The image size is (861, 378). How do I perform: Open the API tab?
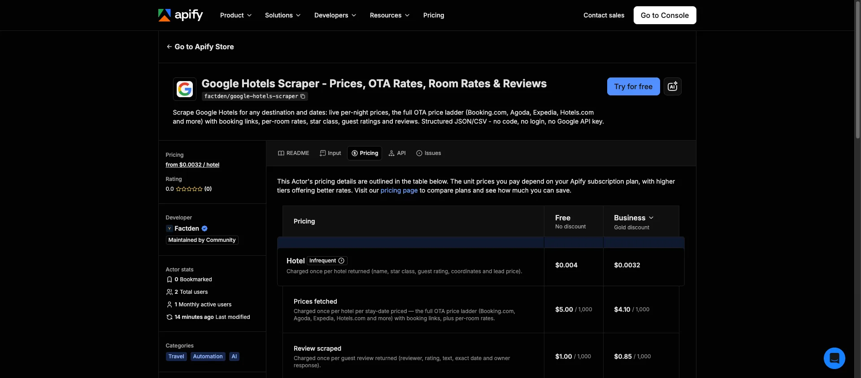click(397, 153)
